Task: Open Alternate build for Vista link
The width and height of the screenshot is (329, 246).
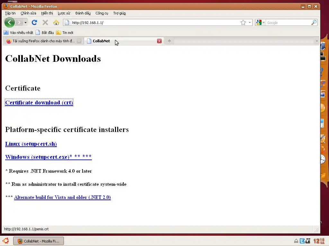Action: (62, 197)
